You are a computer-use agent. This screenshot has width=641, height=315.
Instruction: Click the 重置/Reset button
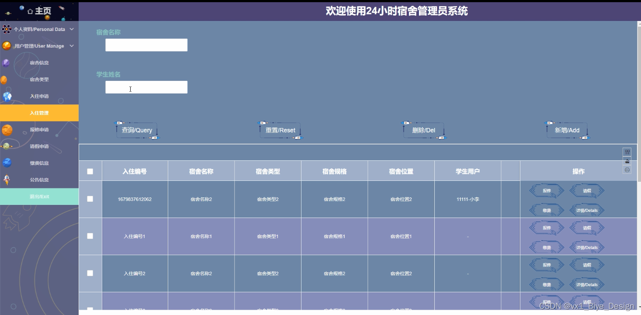(281, 130)
